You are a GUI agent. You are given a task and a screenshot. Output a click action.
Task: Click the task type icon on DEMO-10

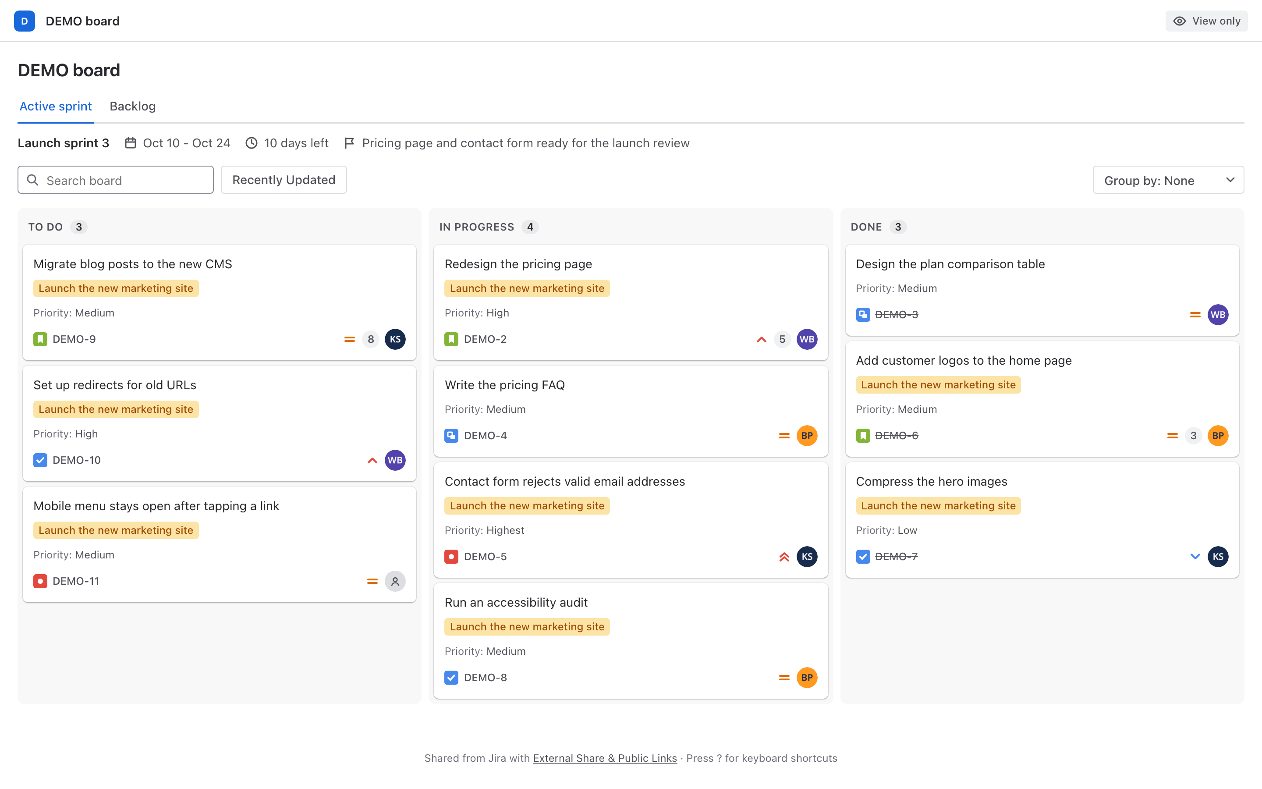tap(40, 460)
